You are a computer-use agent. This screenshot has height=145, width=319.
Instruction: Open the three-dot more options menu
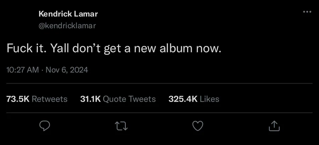[307, 12]
